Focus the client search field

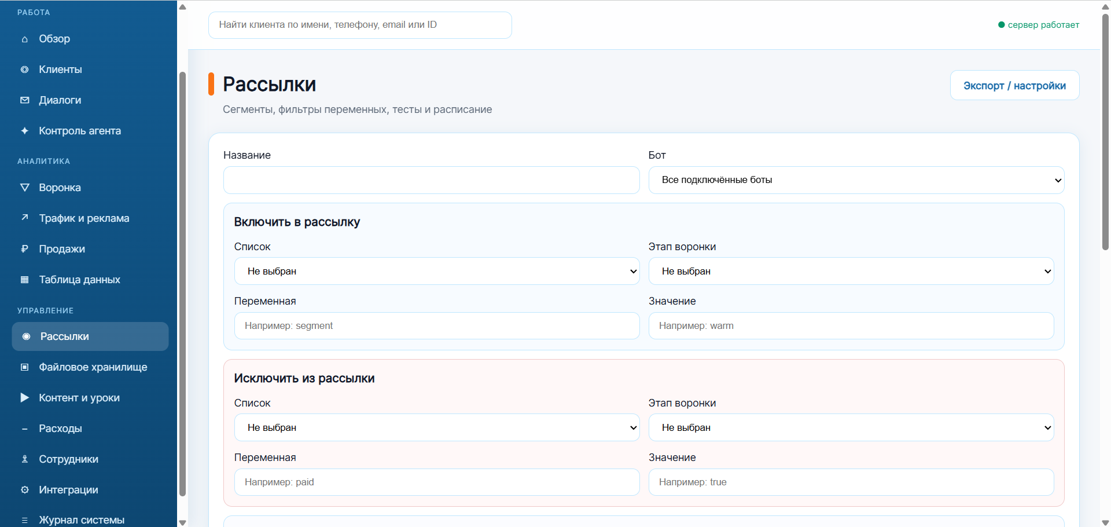(x=360, y=25)
